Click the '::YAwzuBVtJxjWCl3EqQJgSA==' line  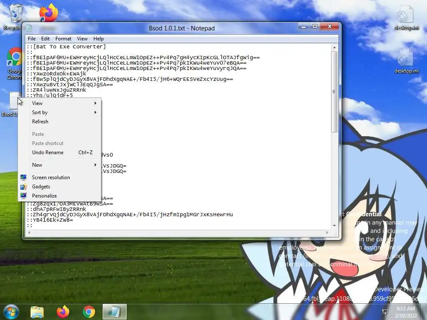point(70,84)
